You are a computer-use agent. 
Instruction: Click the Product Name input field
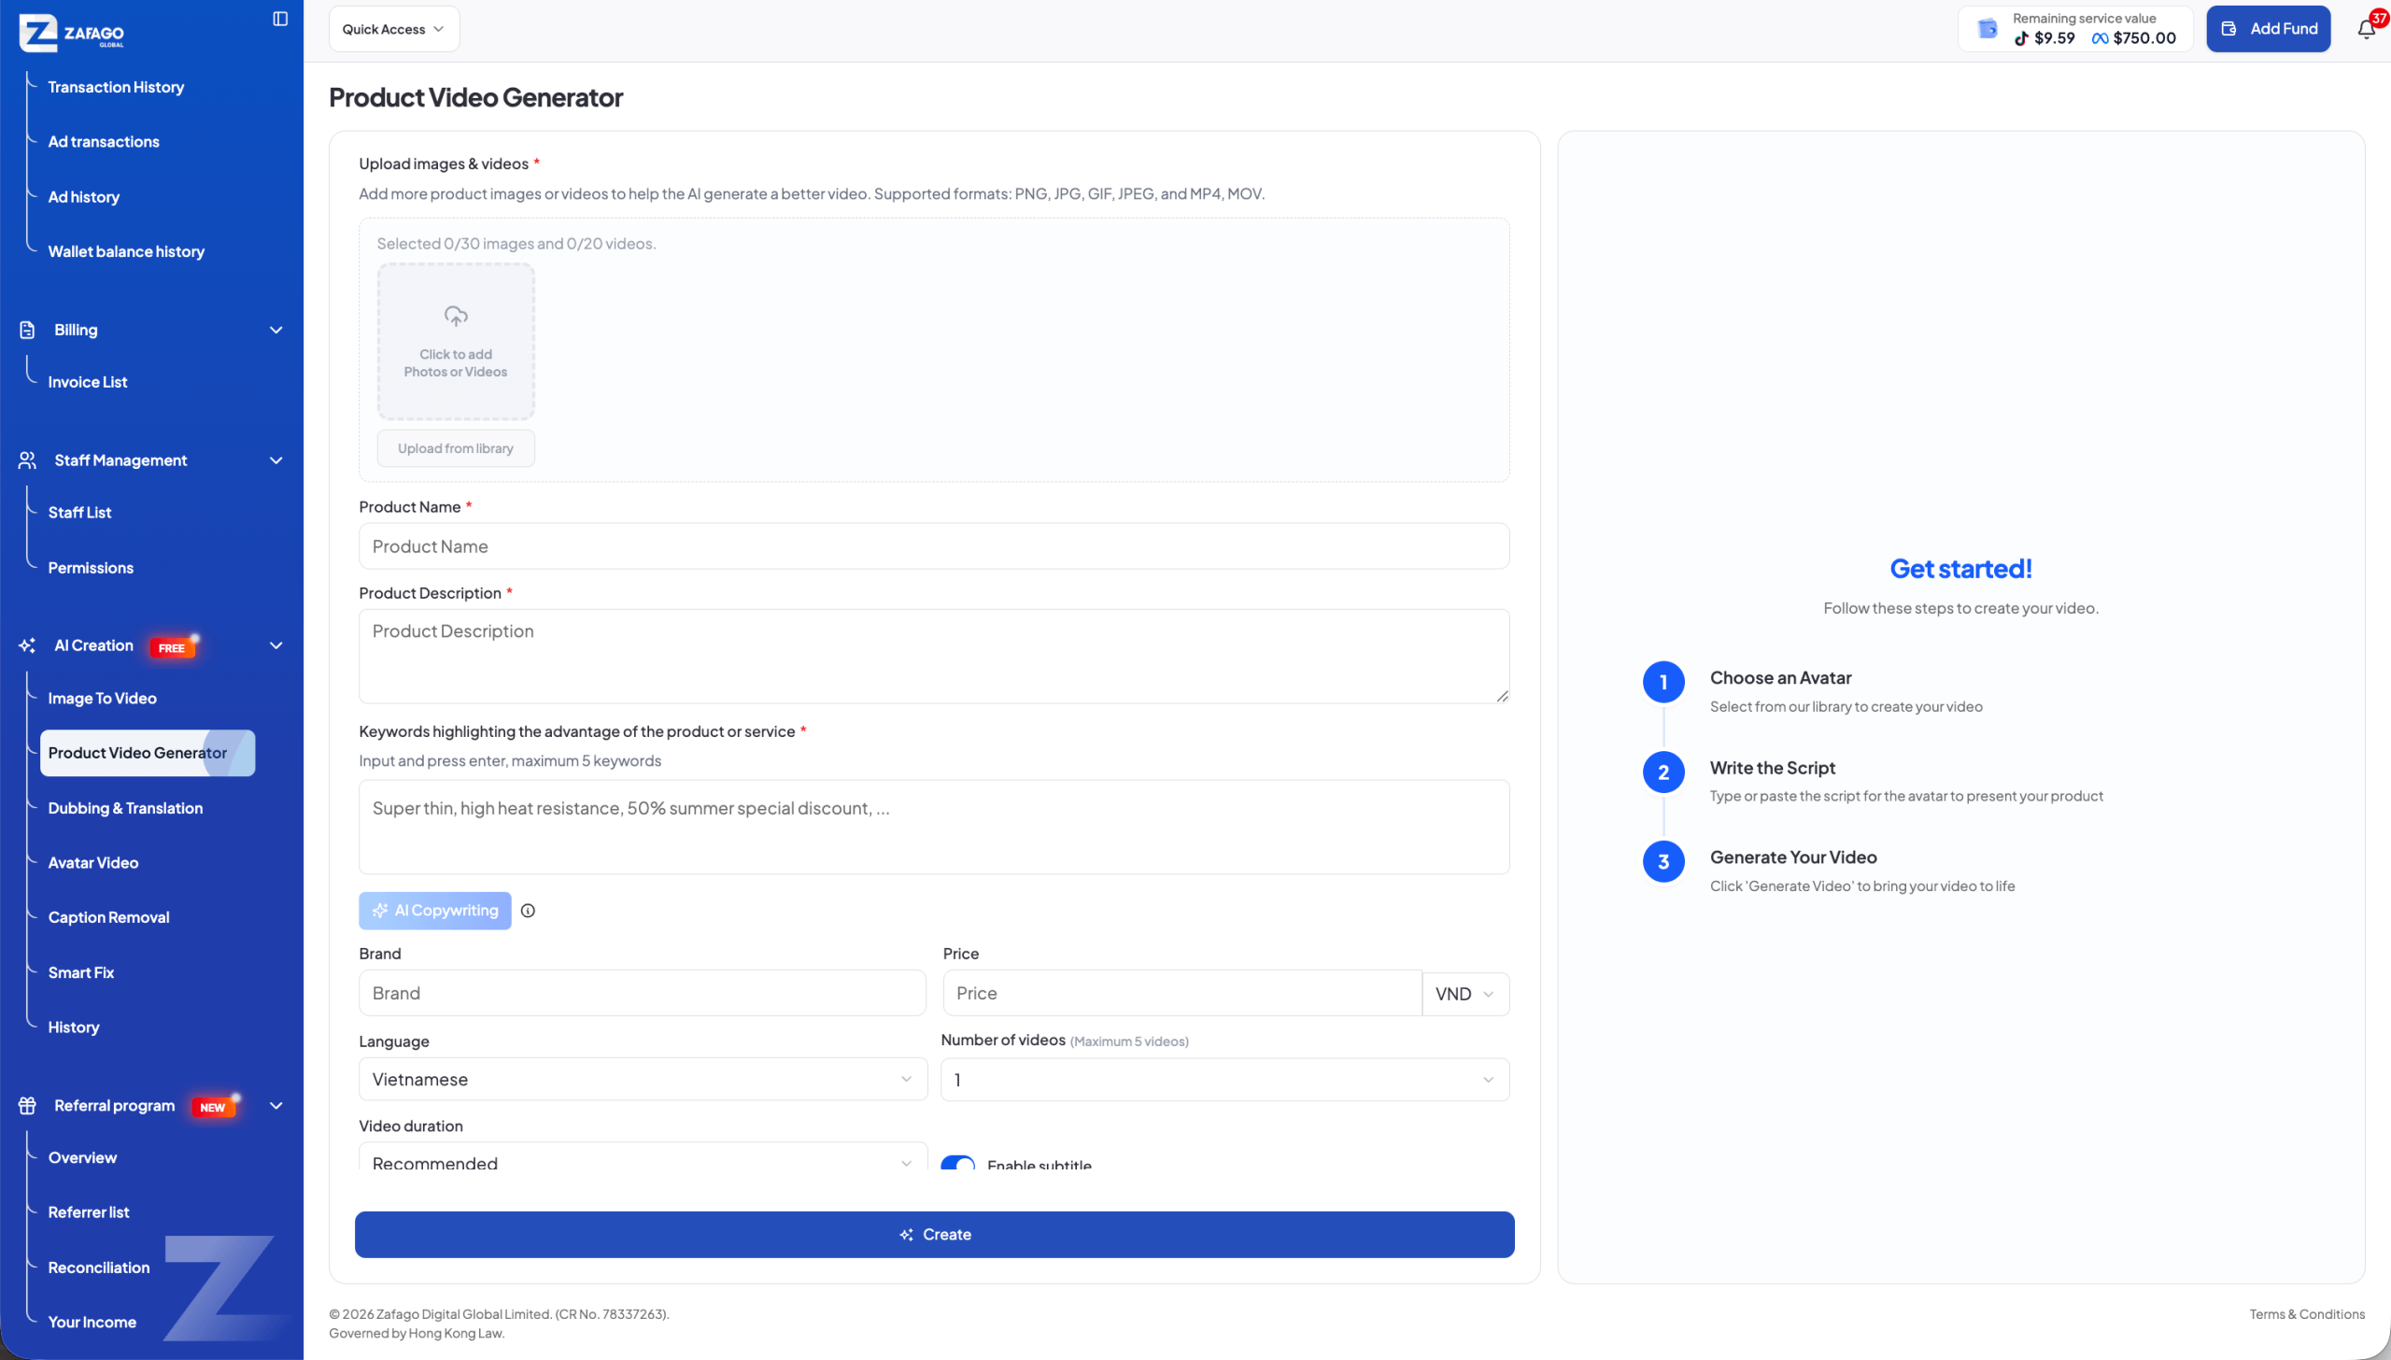coord(934,546)
